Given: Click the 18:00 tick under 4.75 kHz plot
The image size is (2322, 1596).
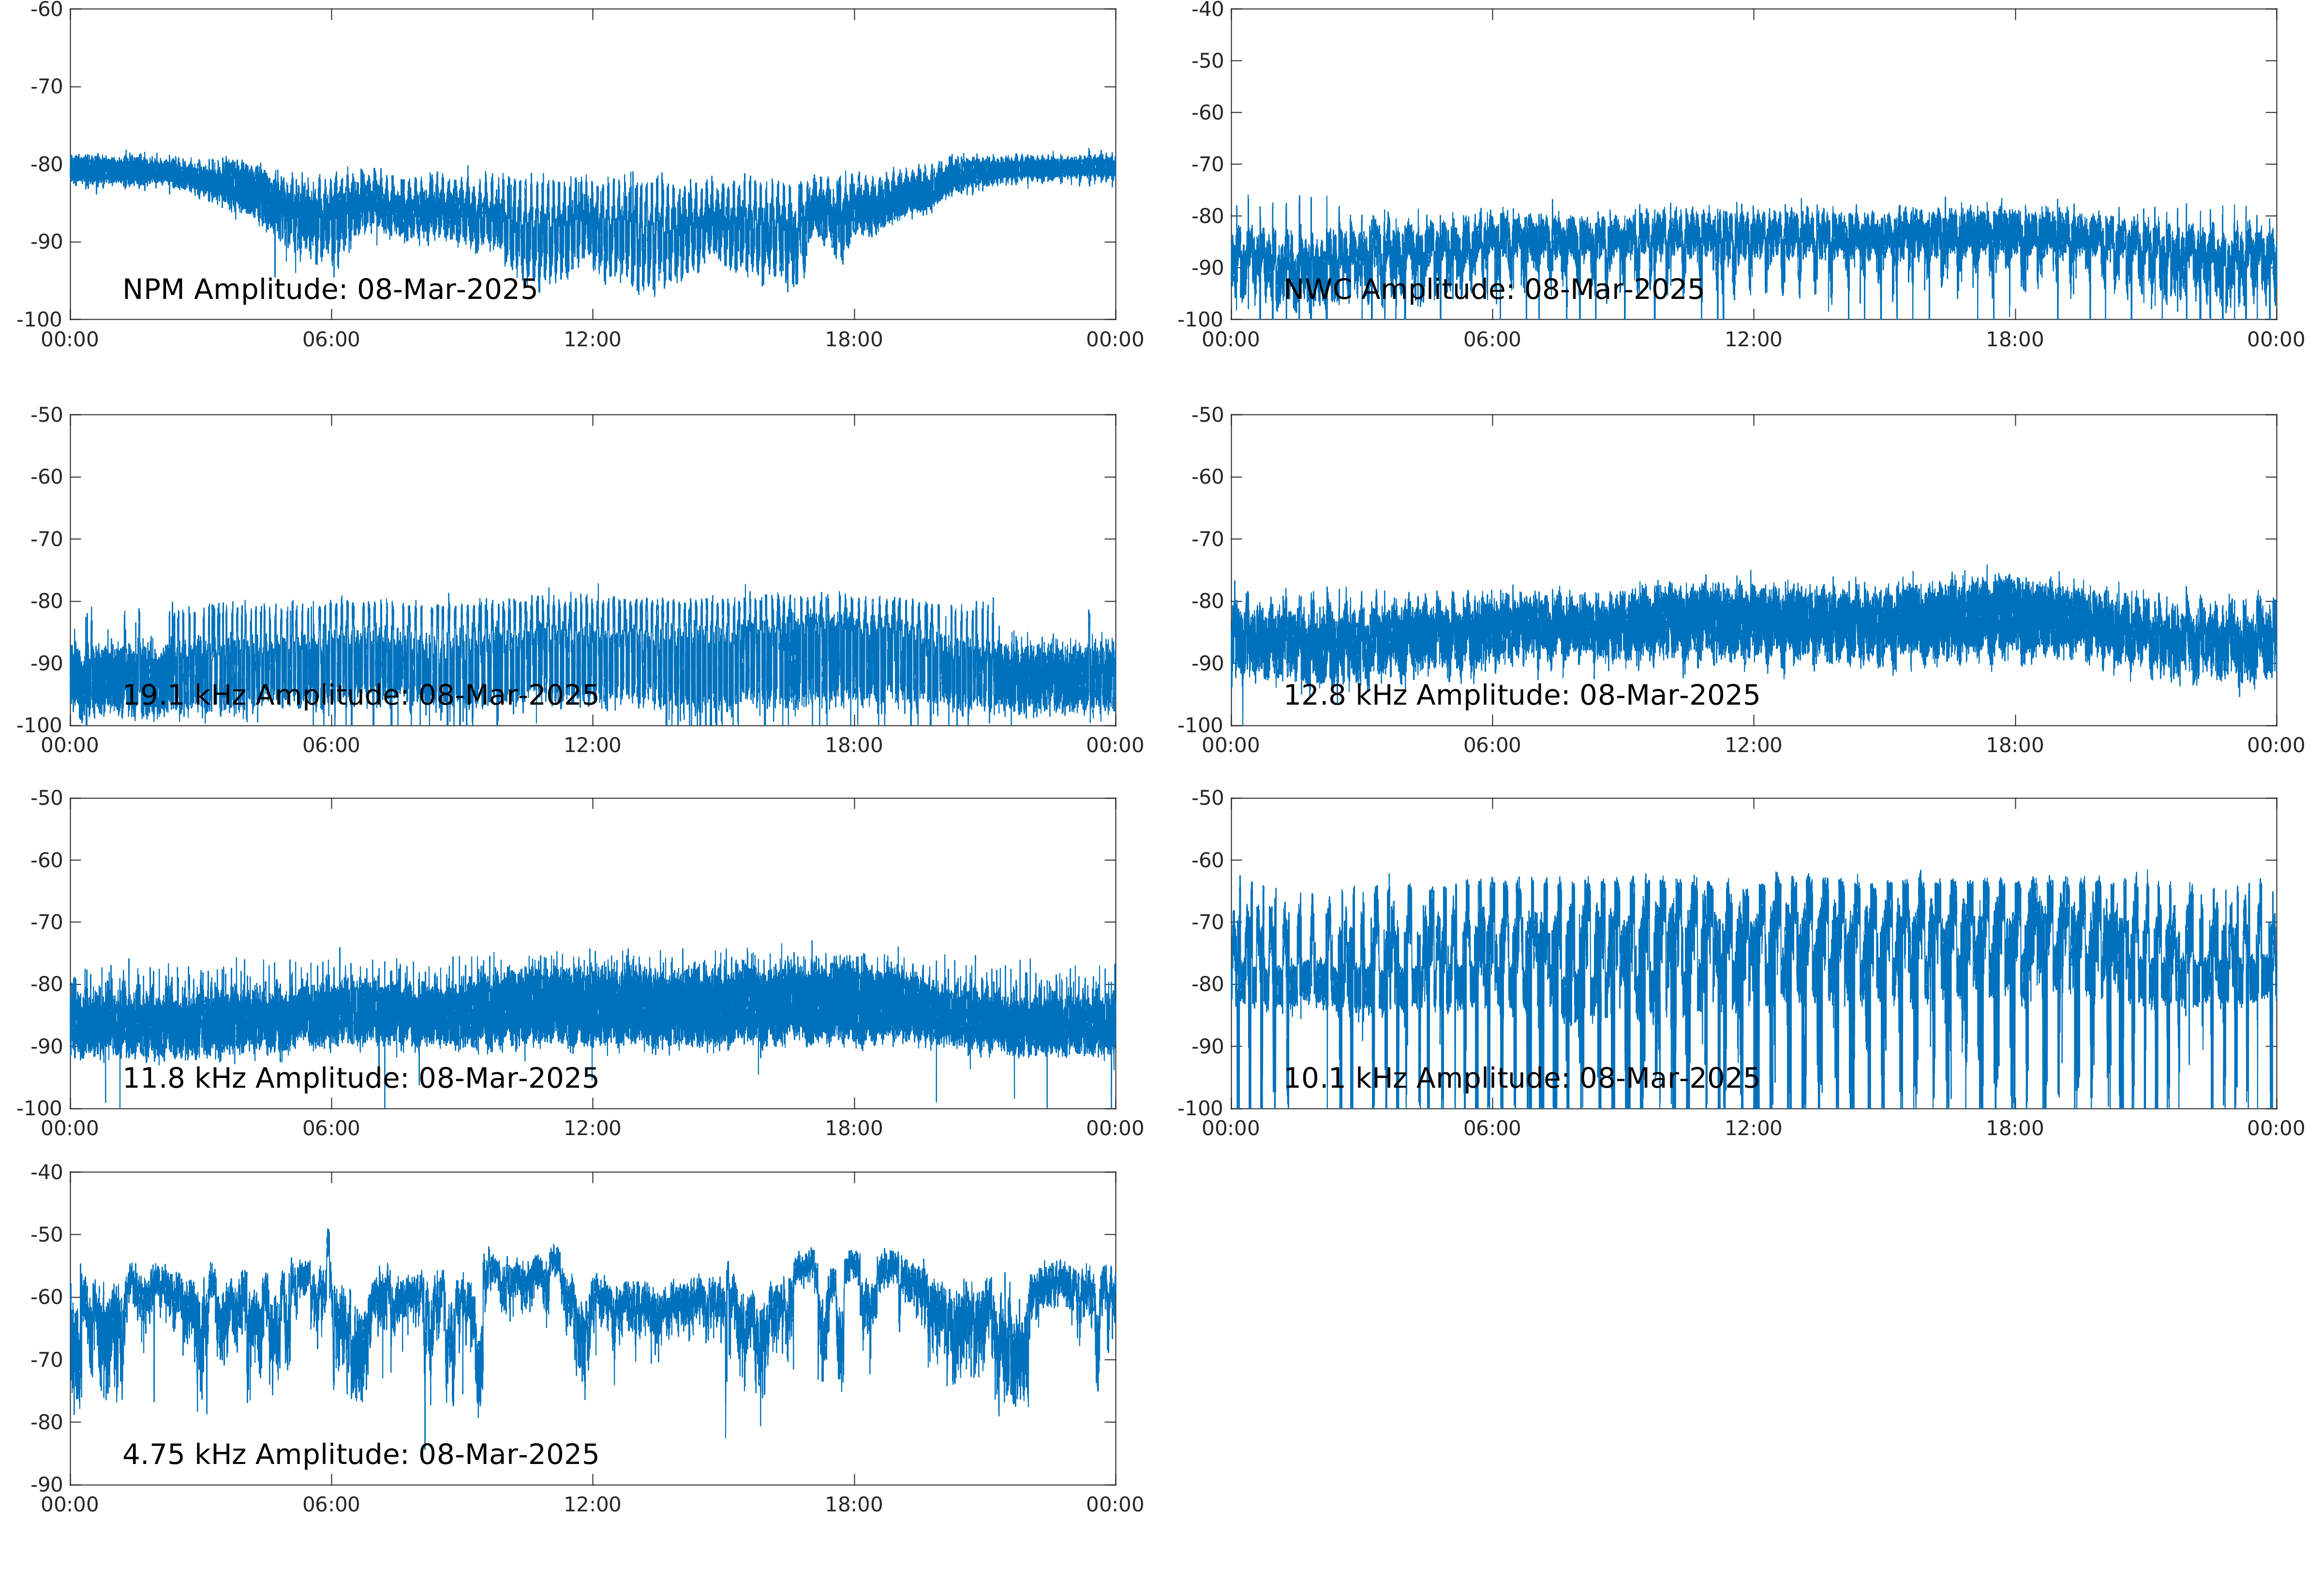Looking at the screenshot, I should tap(854, 1505).
